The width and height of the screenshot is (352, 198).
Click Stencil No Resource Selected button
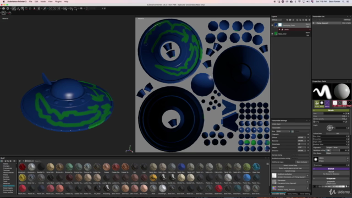(331, 173)
